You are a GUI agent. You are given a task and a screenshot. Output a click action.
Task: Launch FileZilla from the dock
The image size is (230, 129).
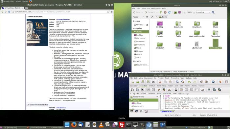click(x=122, y=125)
